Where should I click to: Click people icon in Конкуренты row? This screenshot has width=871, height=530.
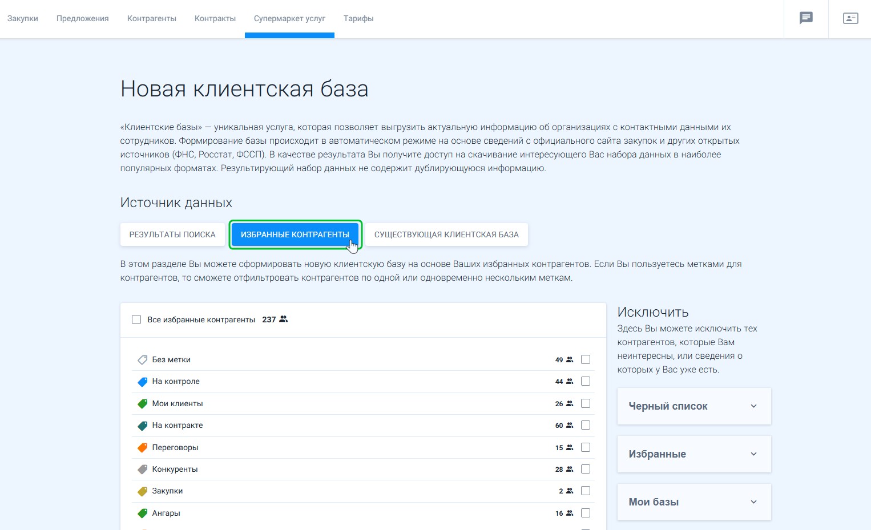570,470
